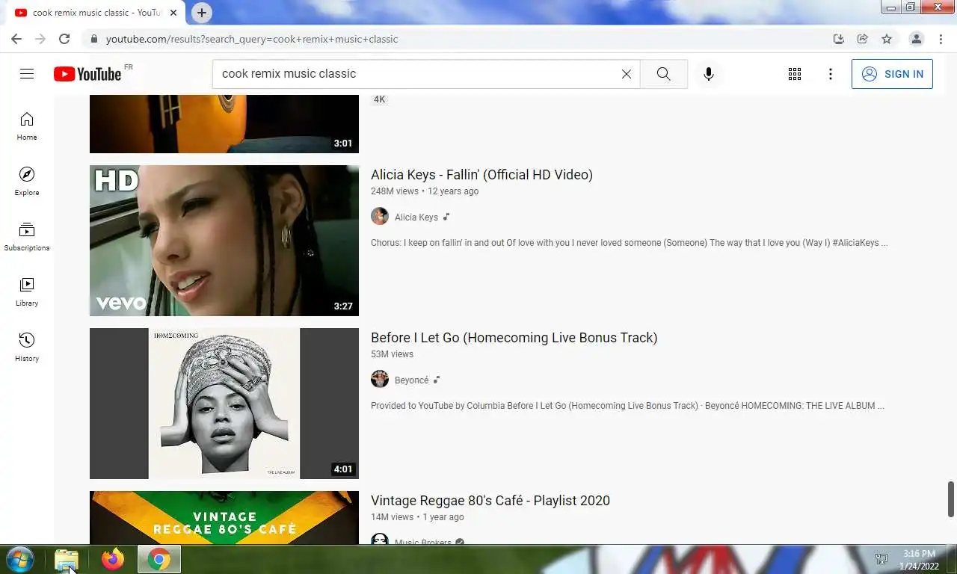This screenshot has width=957, height=574.
Task: Reload the page
Action: (64, 39)
